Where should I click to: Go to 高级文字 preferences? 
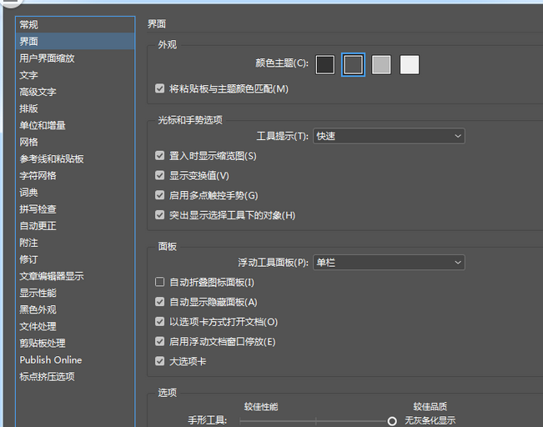click(x=38, y=92)
